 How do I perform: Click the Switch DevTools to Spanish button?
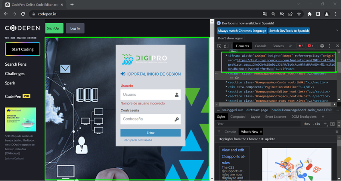(289, 30)
